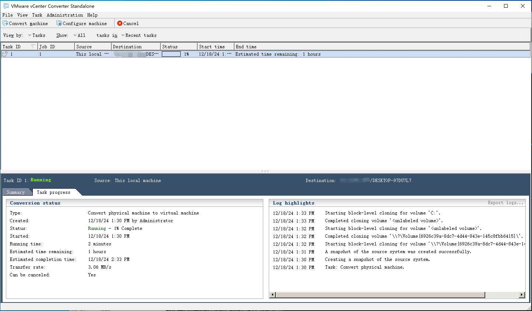Click the "Estimated time remaining: 1 hours" cell
Screen dimensions: 532x311
point(278,54)
